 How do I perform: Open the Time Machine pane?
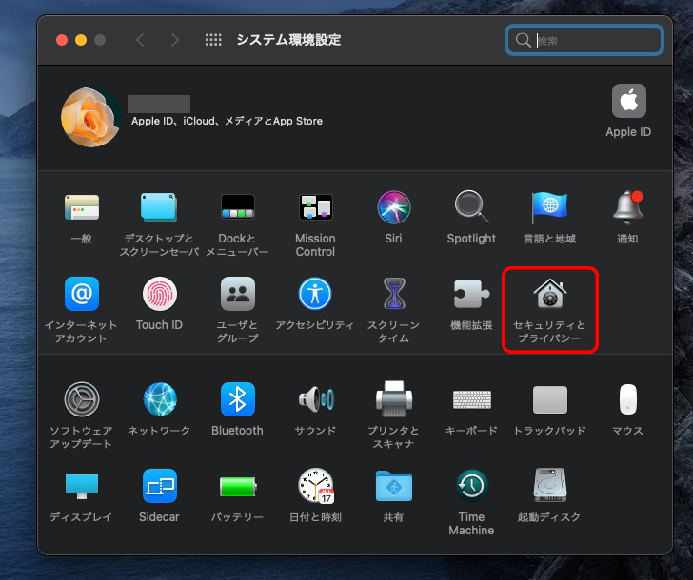[x=471, y=486]
